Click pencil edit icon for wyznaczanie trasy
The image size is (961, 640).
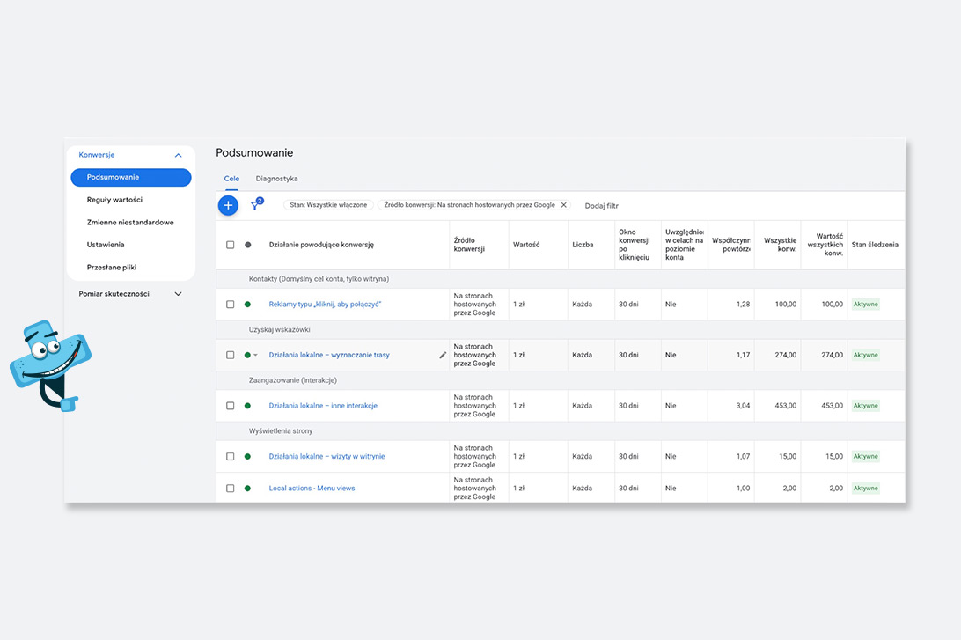[x=443, y=356]
